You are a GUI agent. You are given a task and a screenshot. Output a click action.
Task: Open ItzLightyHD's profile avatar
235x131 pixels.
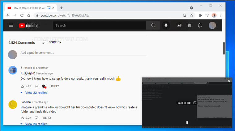(x=13, y=70)
